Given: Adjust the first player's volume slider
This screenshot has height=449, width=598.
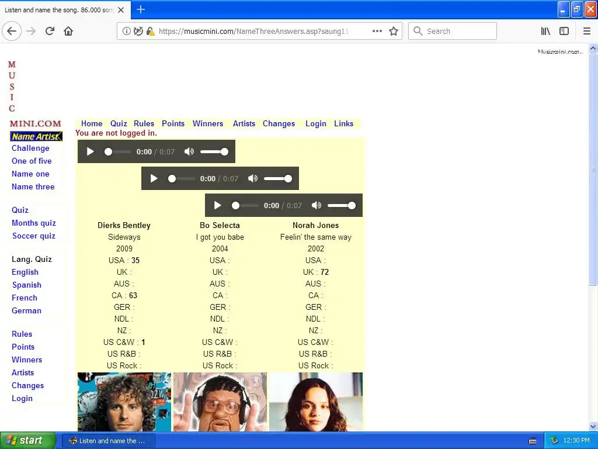Looking at the screenshot, I should pos(214,151).
